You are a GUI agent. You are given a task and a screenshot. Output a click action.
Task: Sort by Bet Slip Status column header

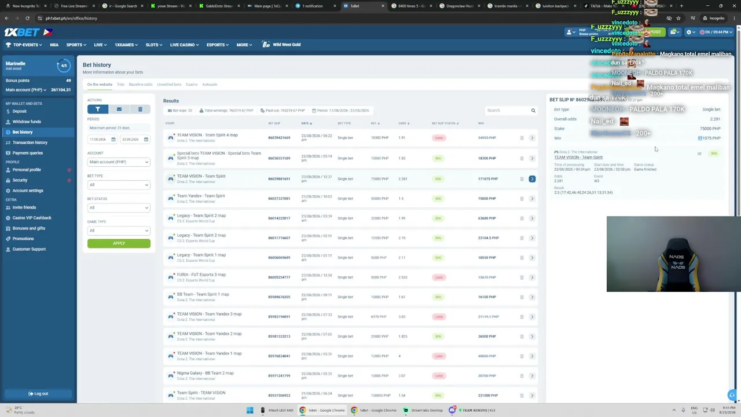(x=445, y=123)
